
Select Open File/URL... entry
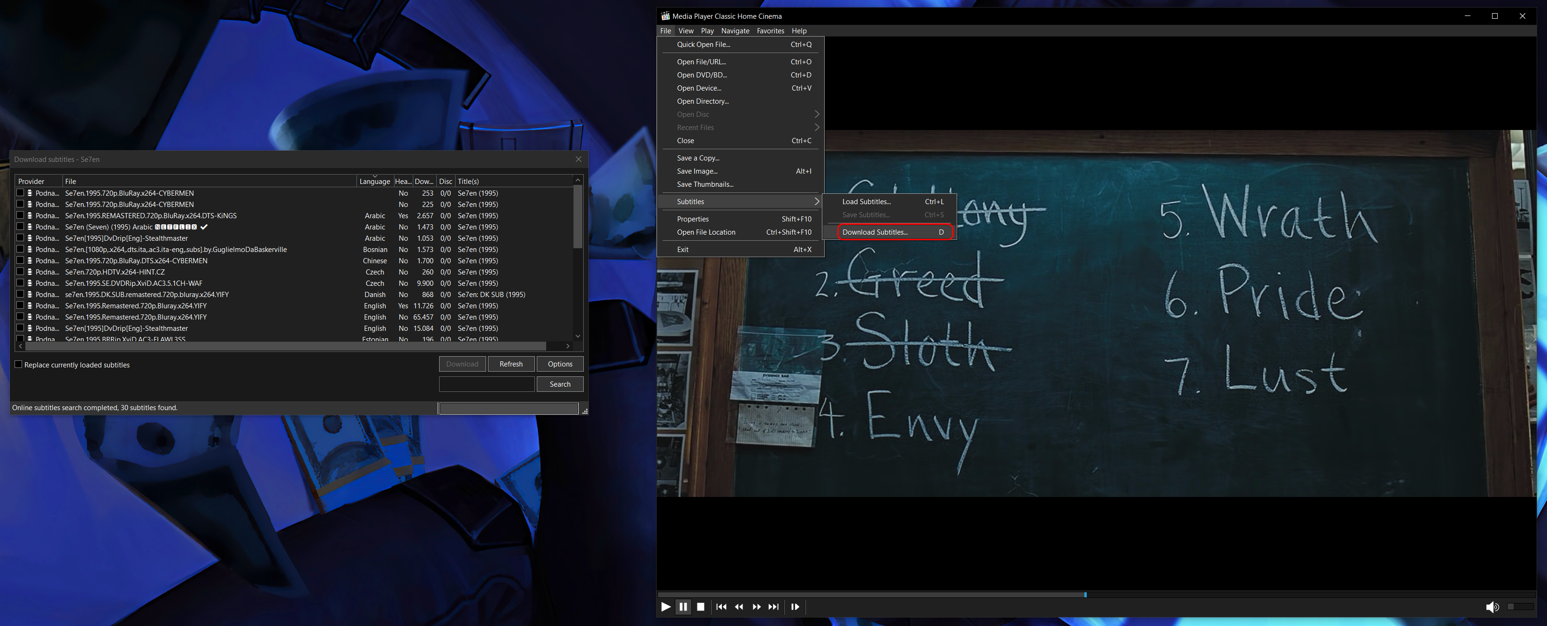click(x=741, y=62)
